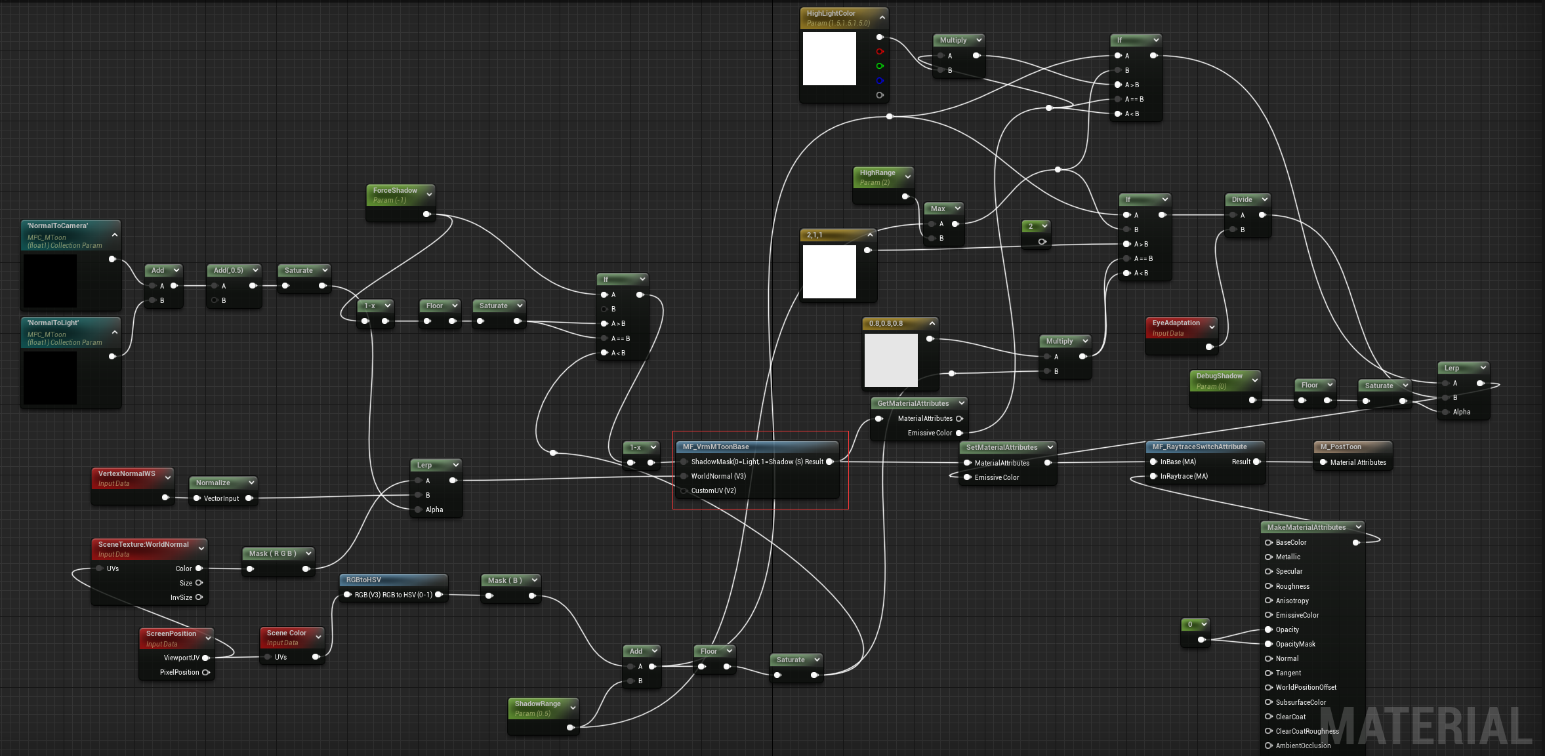Collapse the NormalToCamera node preview
Image resolution: width=1545 pixels, height=756 pixels.
[x=115, y=235]
